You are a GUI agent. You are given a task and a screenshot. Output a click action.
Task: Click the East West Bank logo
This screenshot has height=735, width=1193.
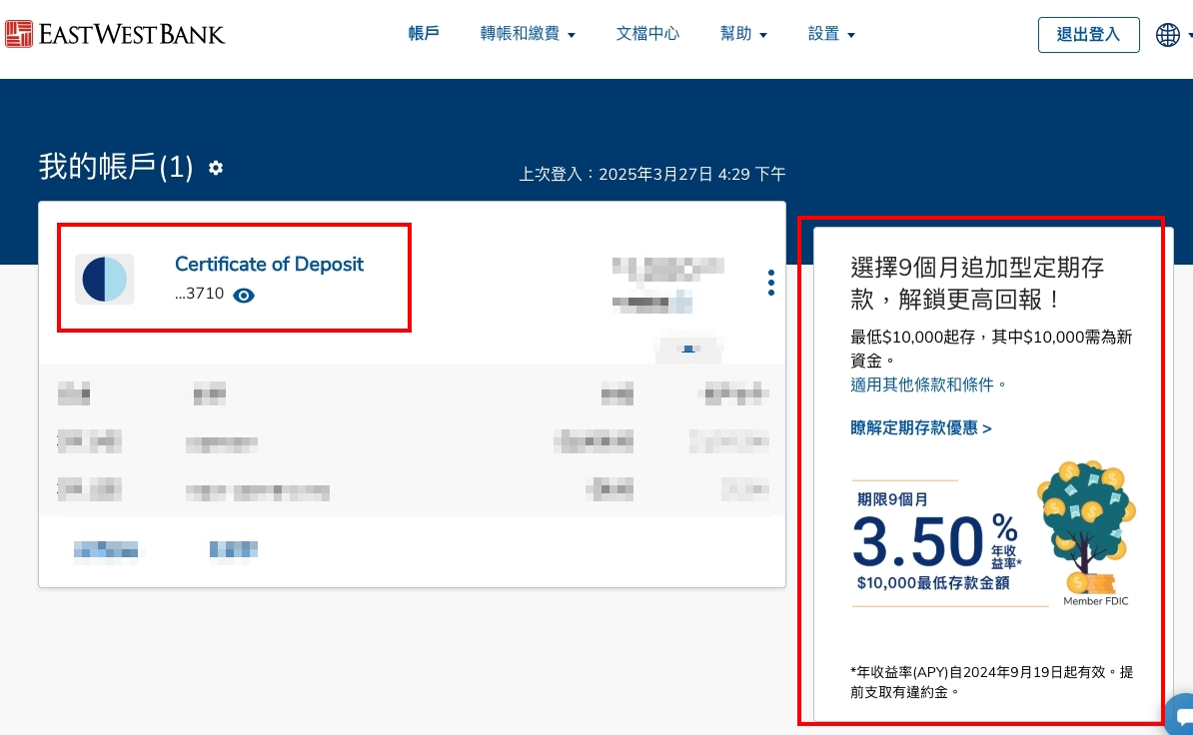tap(115, 34)
